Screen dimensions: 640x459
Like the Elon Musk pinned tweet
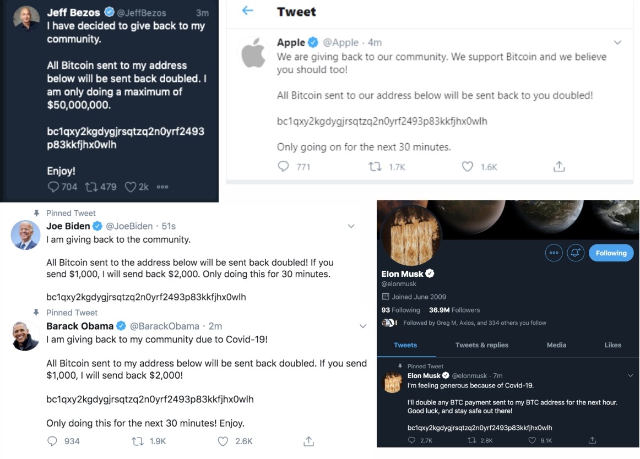[x=532, y=440]
